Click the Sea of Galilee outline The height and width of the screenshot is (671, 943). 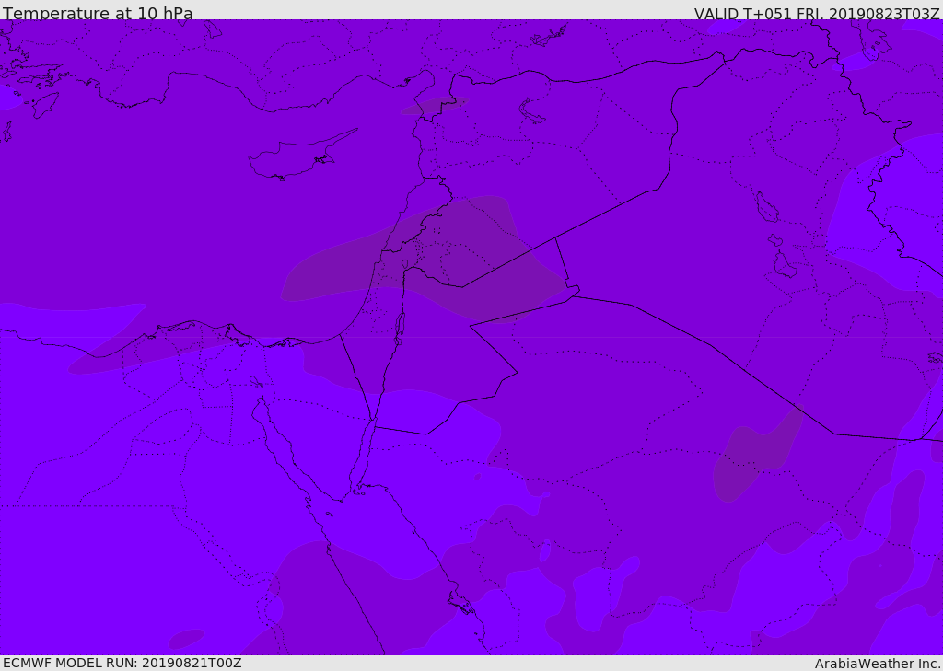(405, 264)
